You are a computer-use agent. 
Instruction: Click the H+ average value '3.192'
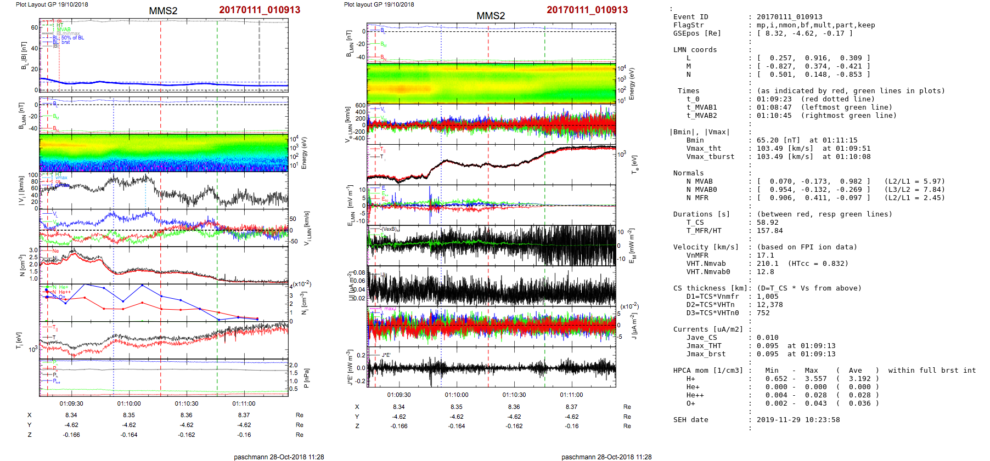[x=860, y=379]
